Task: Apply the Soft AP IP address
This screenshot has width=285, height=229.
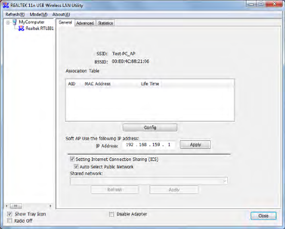Action: (x=195, y=144)
